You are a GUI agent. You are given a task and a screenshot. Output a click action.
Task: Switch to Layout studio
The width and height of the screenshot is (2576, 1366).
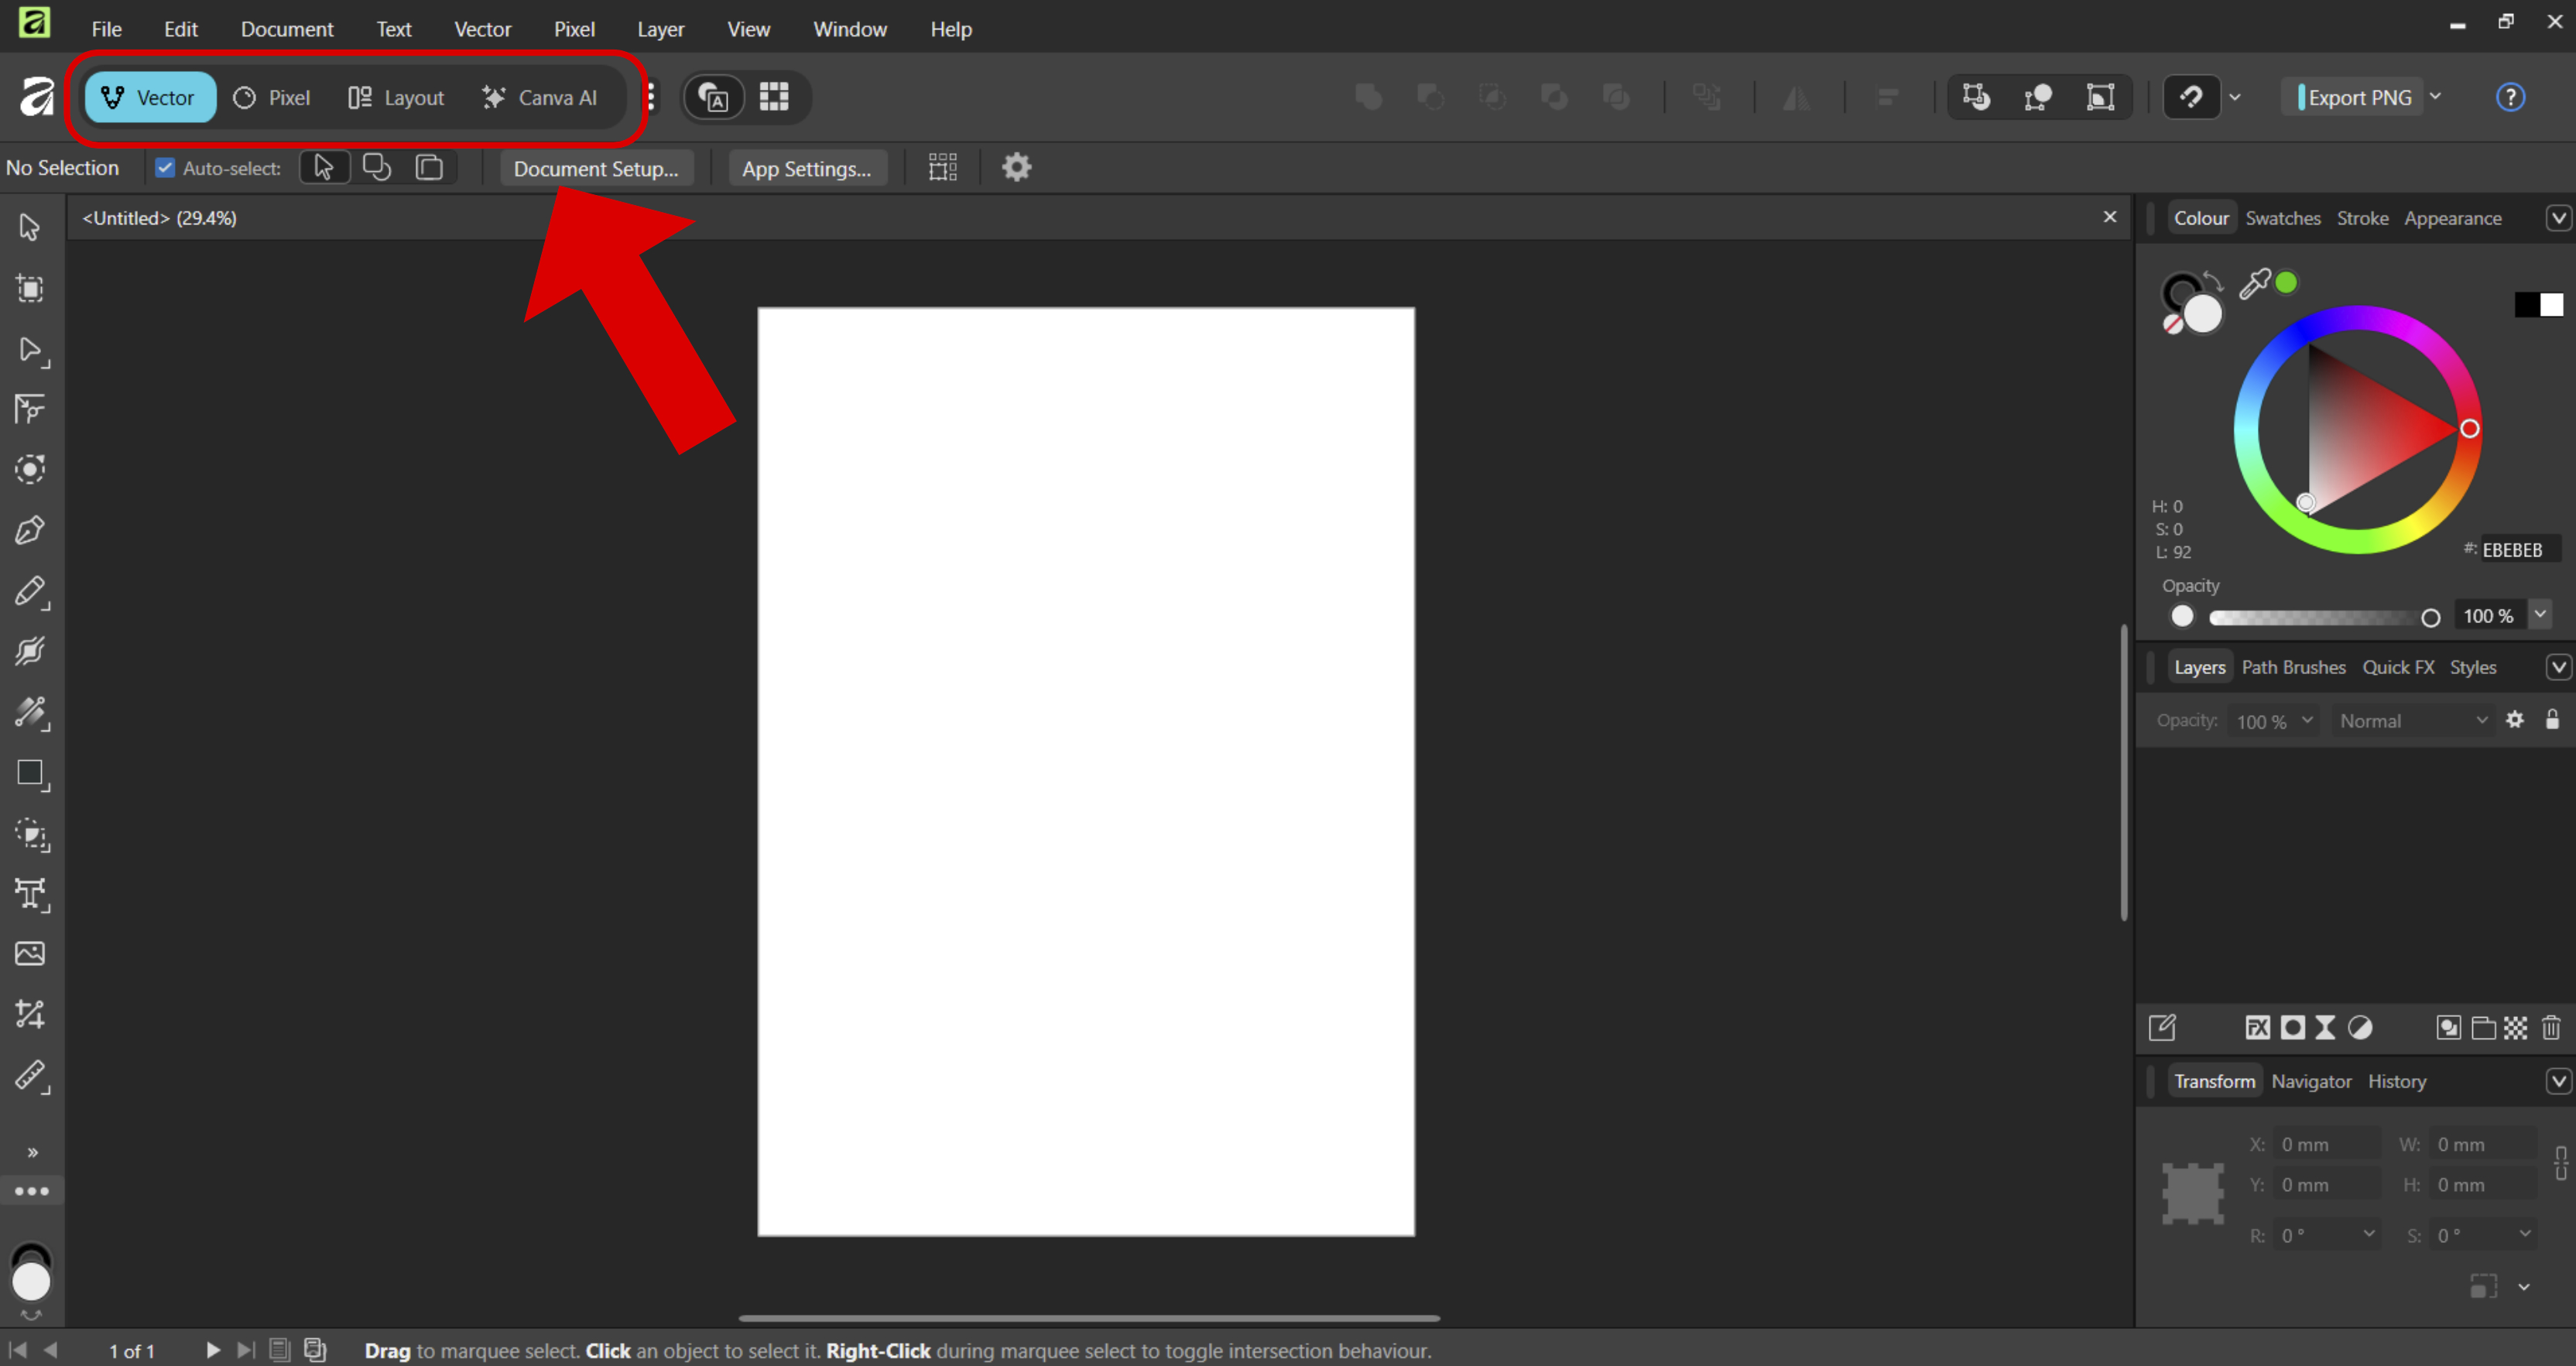tap(396, 97)
